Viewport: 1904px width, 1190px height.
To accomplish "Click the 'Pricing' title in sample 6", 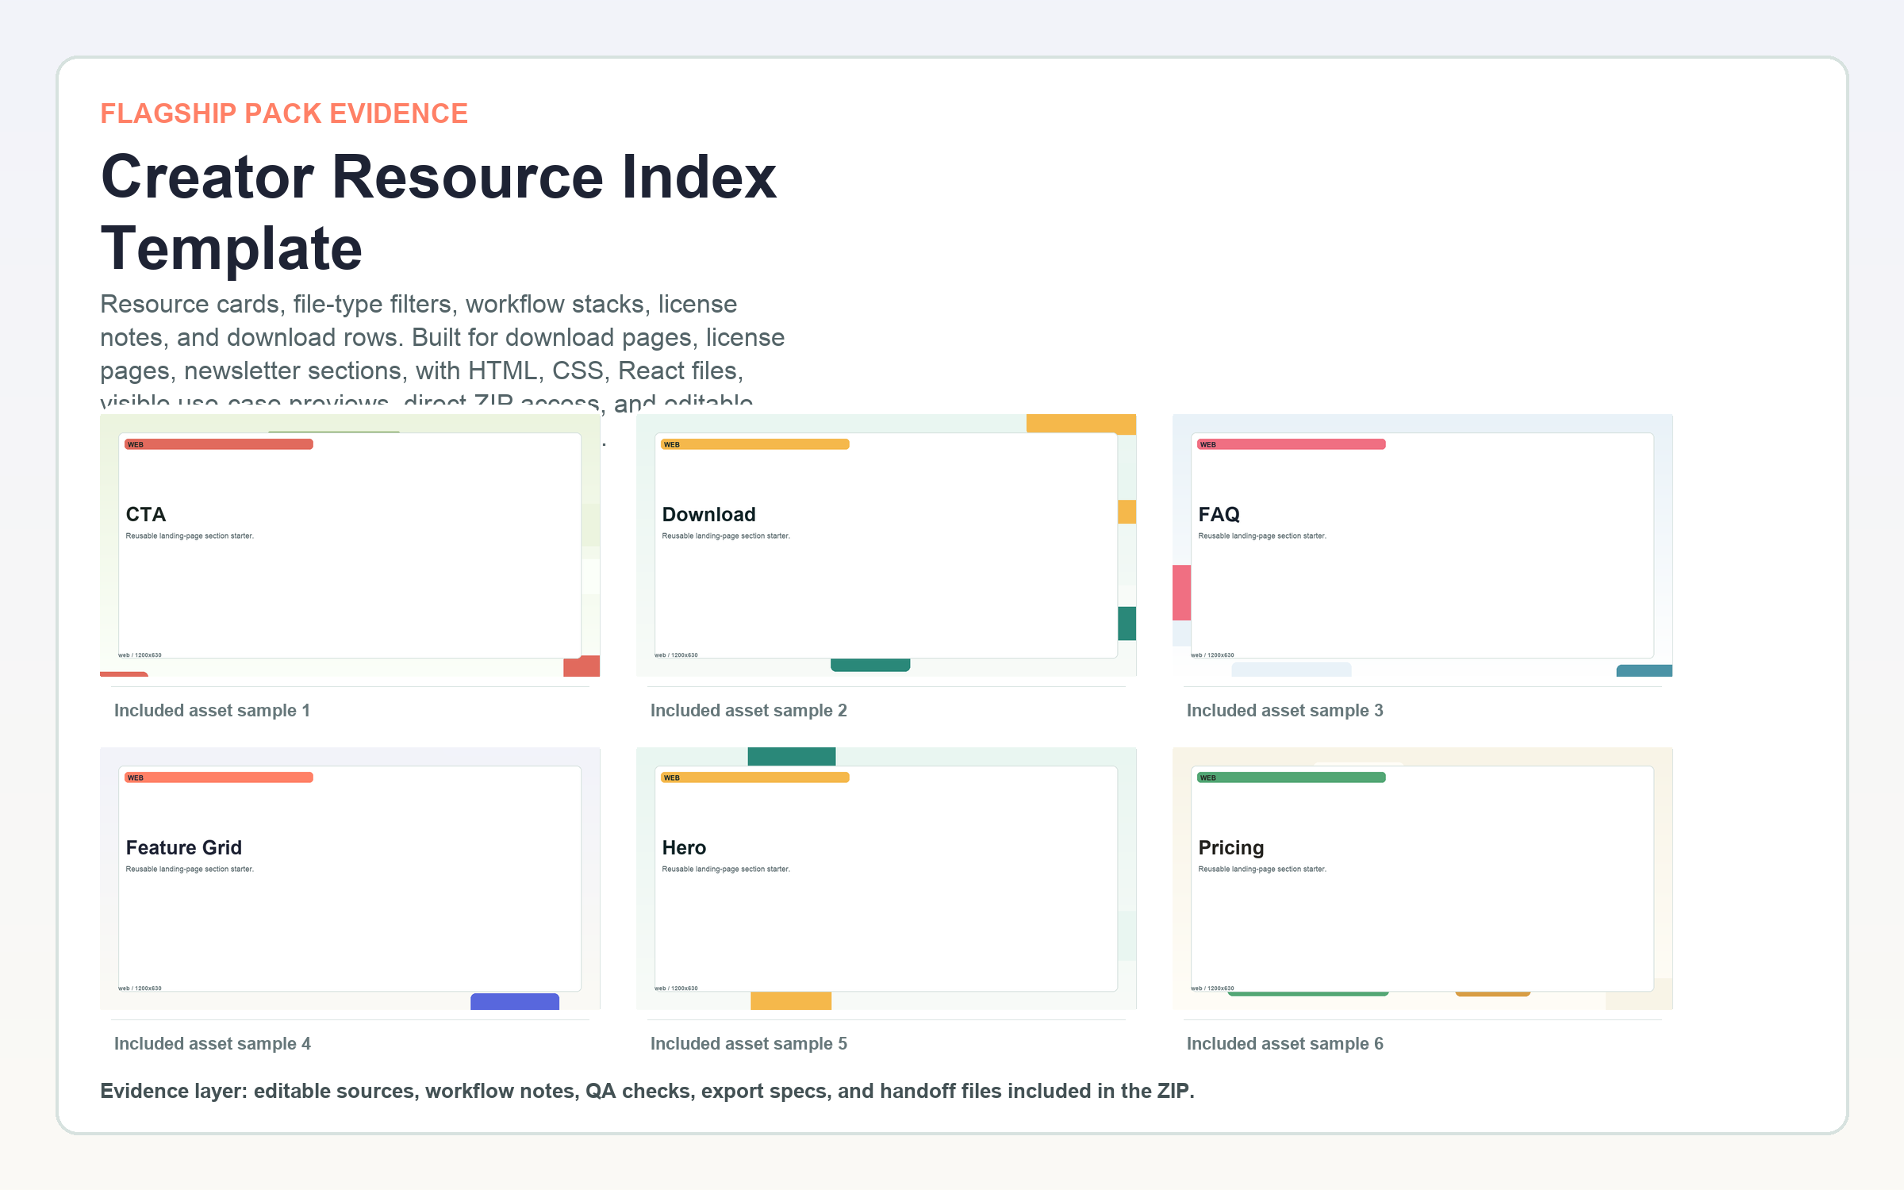I will tap(1230, 847).
